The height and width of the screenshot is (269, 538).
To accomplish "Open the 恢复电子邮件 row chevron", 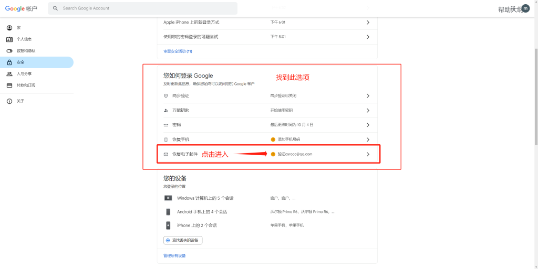I will (368, 154).
